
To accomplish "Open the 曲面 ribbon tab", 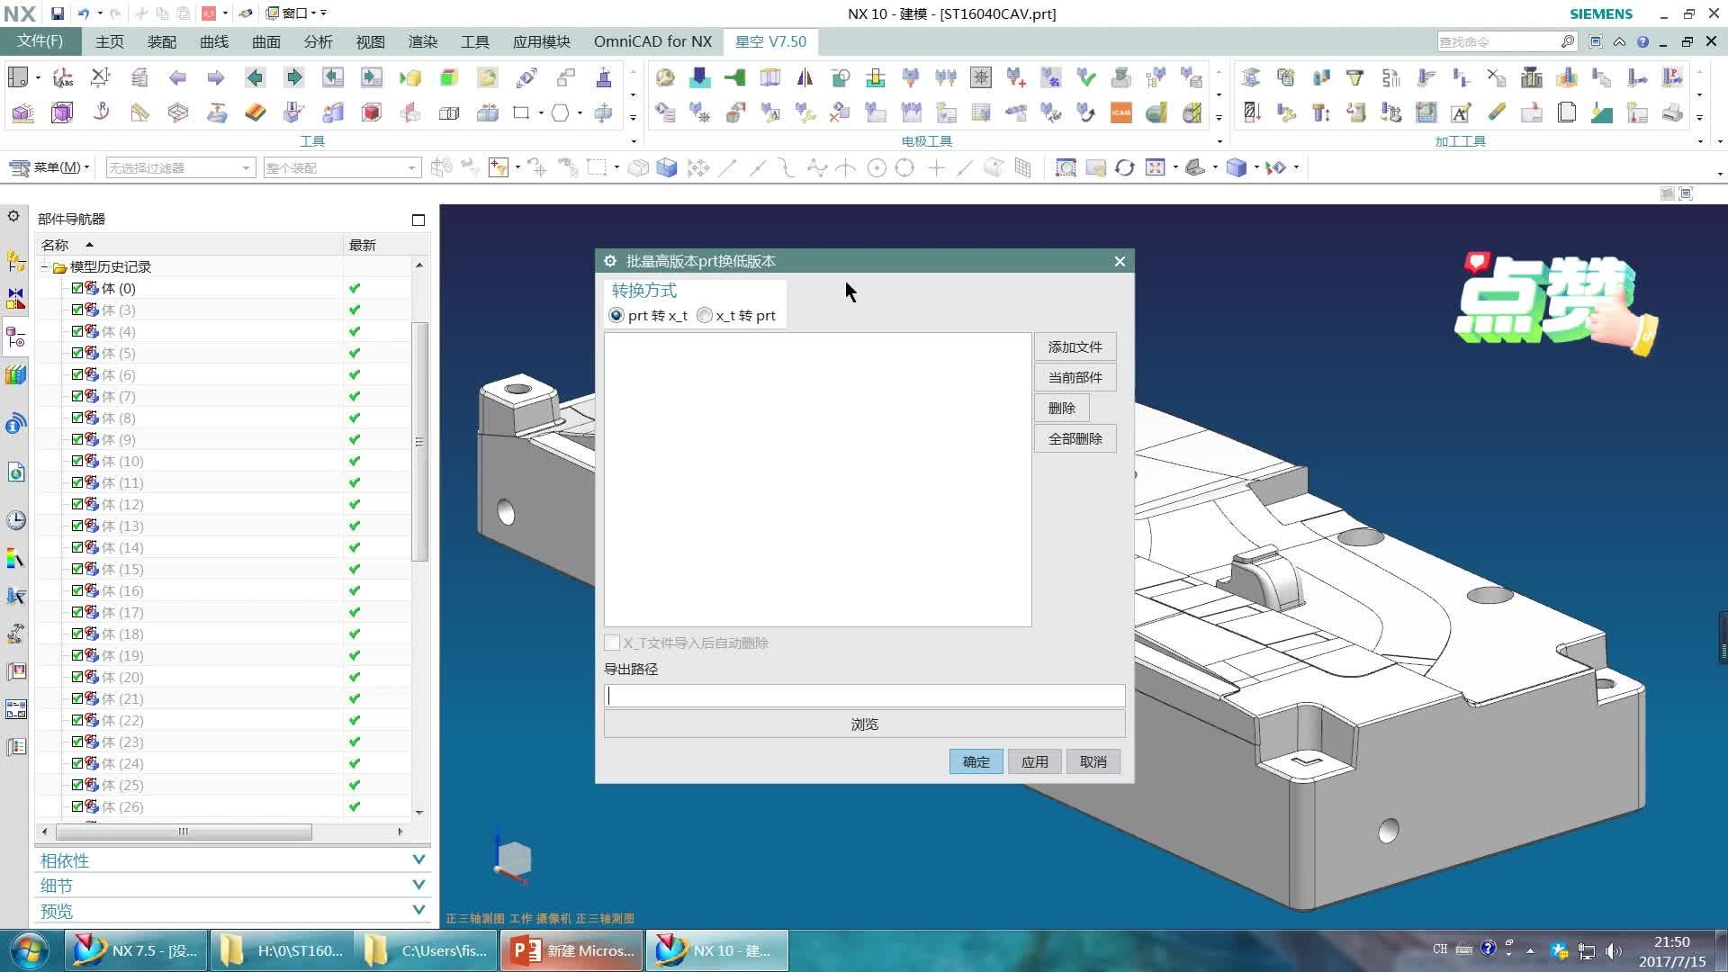I will 265,41.
